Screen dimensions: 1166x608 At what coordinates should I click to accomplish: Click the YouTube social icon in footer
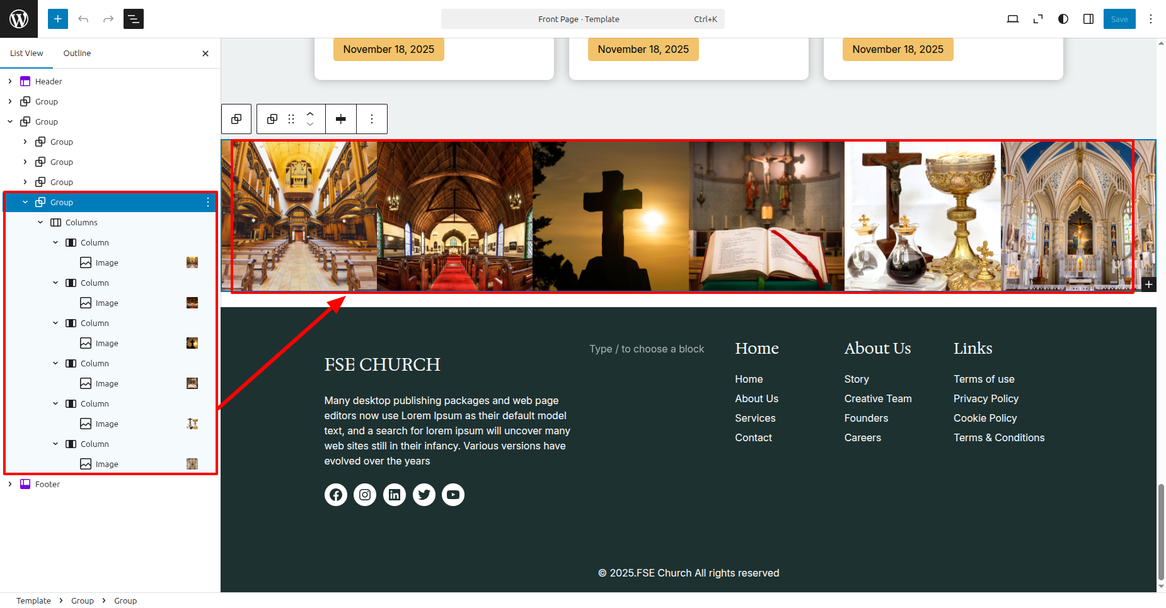point(453,495)
